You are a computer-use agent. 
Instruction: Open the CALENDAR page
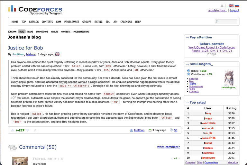click(x=126, y=22)
